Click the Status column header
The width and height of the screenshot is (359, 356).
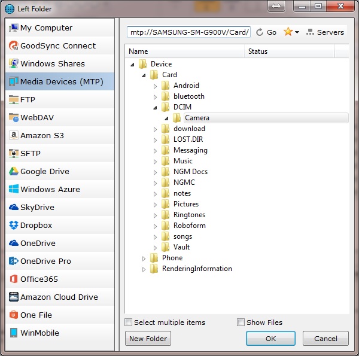coord(290,51)
